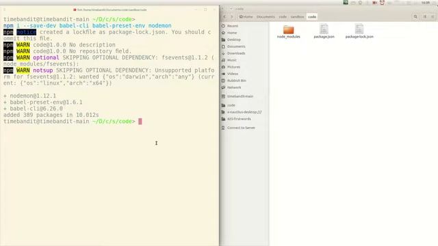Click the "+ babel-cli@6.26.0" terminal line

point(33,109)
